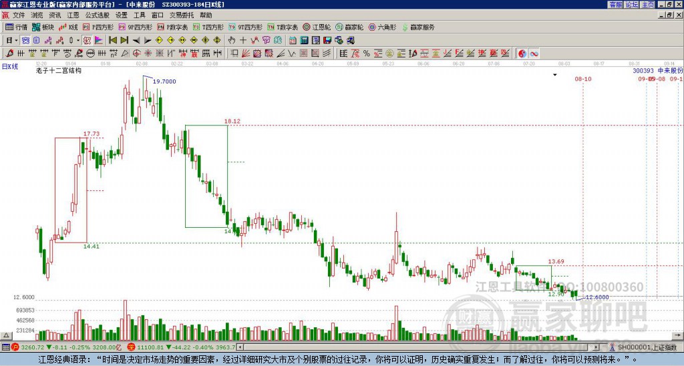684x366 pixels.
Task: Click the 论坛 button
Action: point(632,5)
